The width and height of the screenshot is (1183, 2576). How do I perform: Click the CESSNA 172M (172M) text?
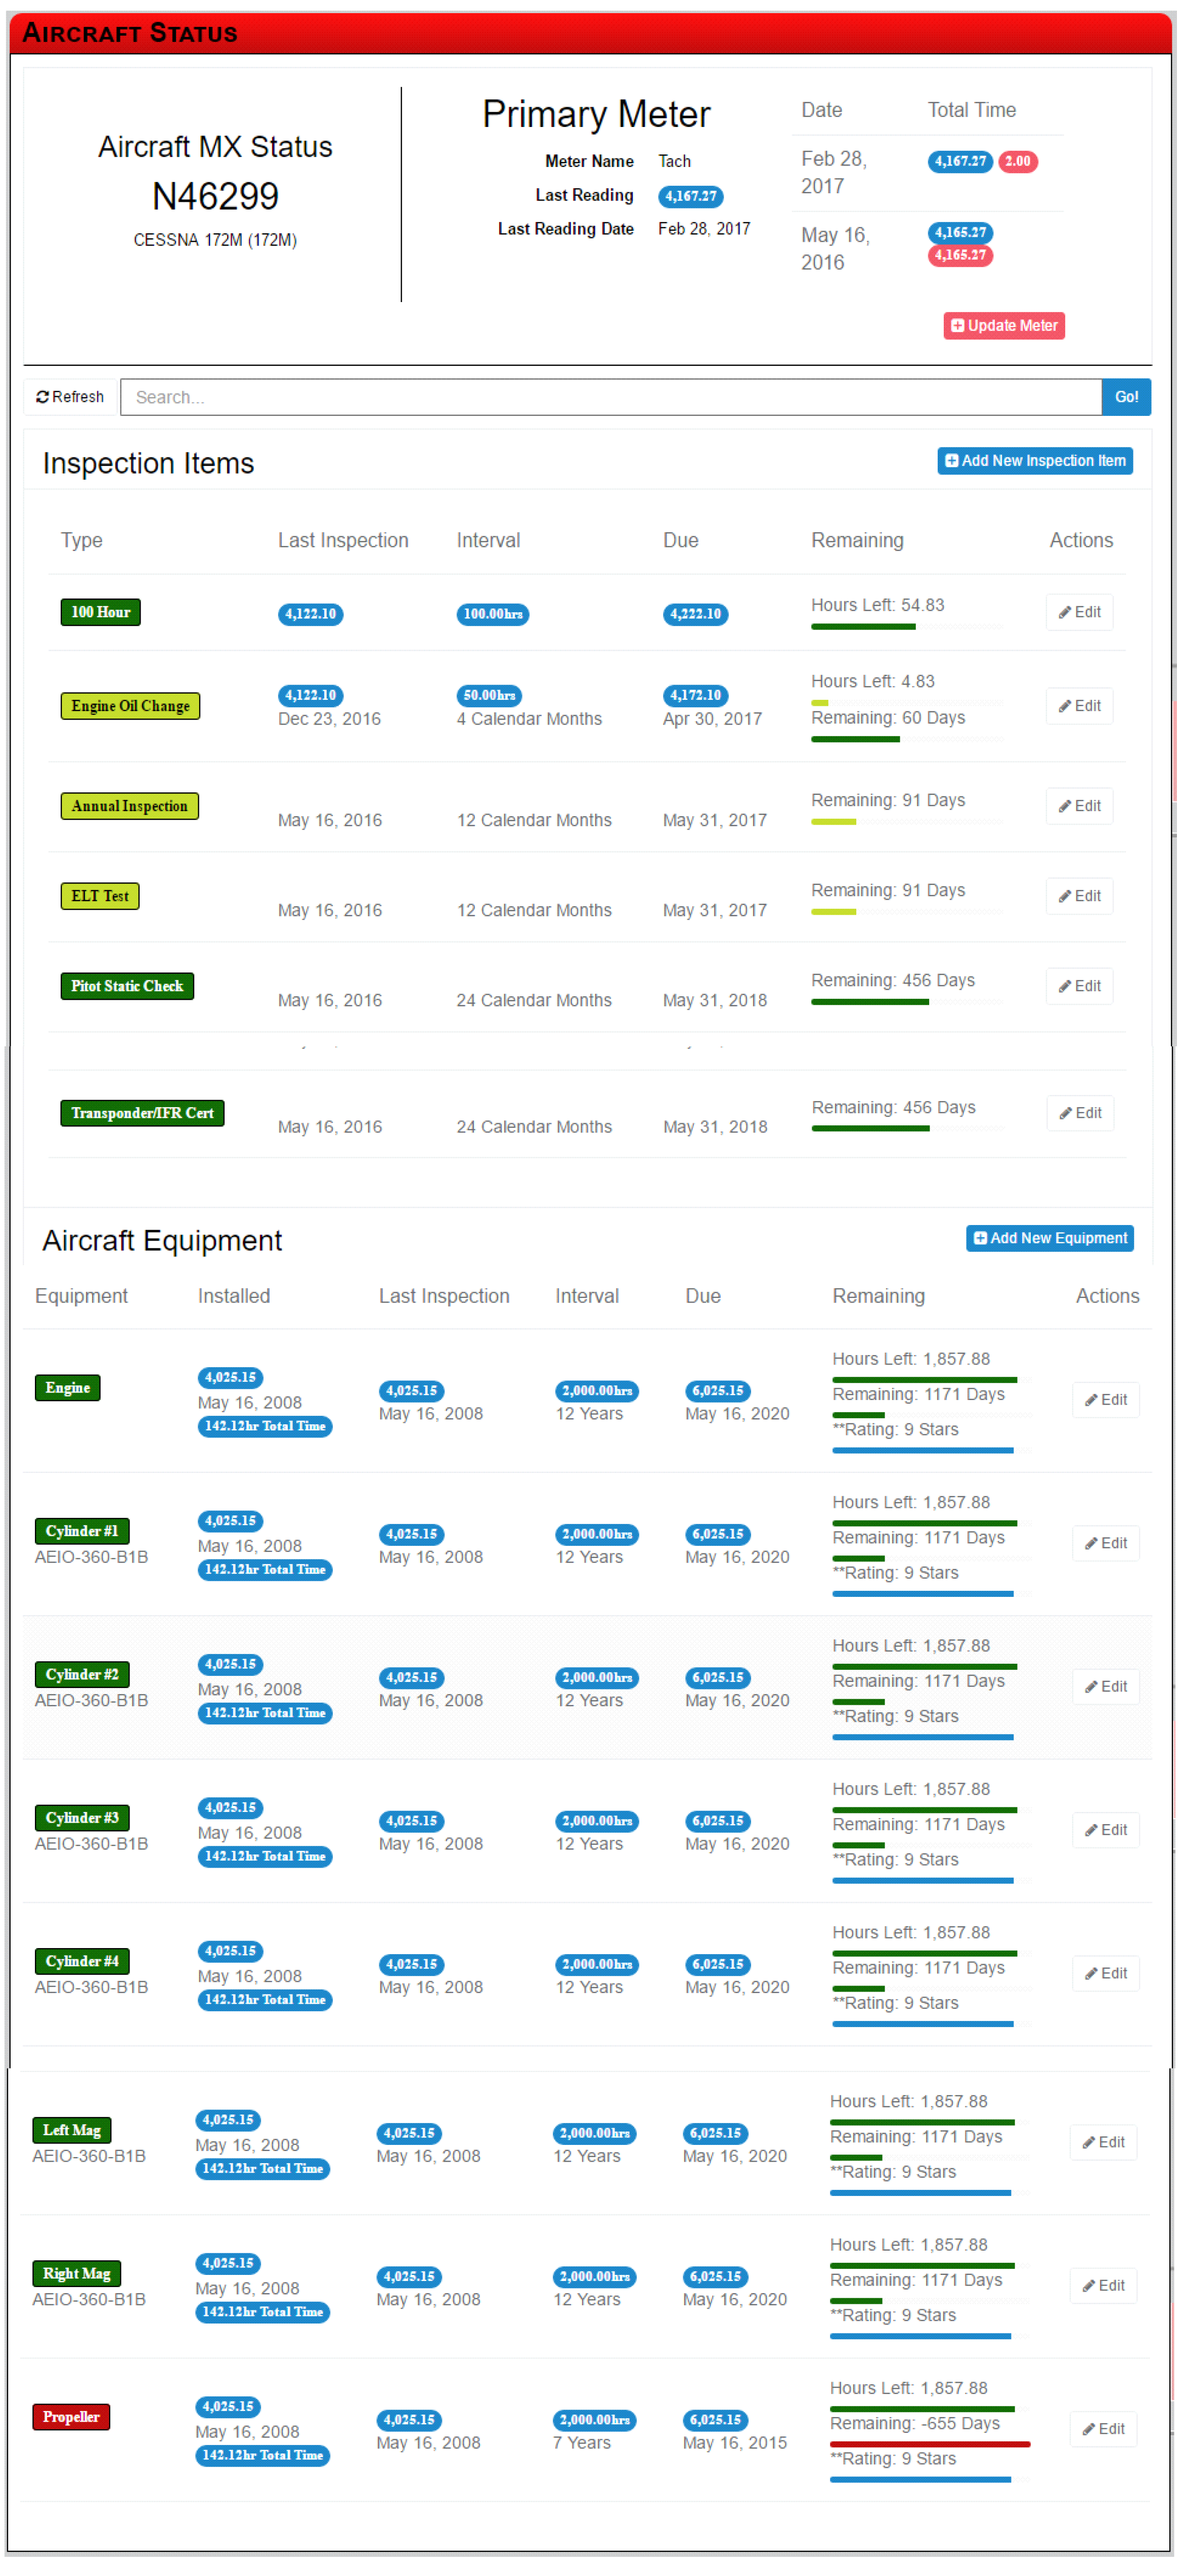click(x=215, y=240)
